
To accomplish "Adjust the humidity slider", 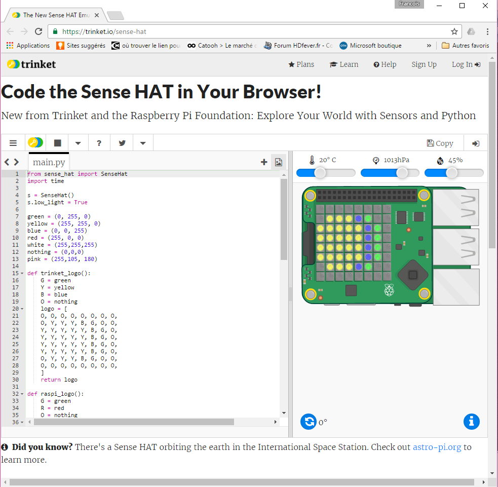I will [451, 173].
